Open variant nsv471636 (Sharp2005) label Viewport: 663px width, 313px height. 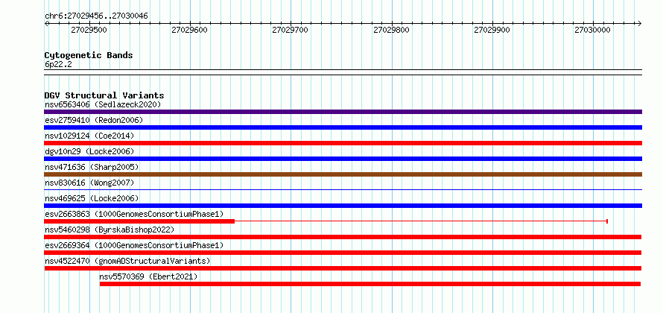tap(92, 167)
